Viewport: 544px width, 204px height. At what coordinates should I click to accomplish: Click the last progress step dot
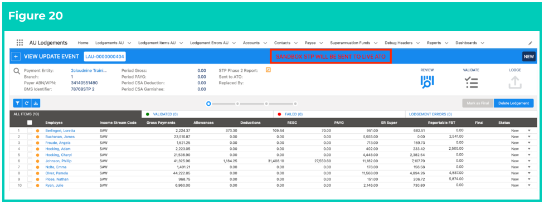pos(295,103)
